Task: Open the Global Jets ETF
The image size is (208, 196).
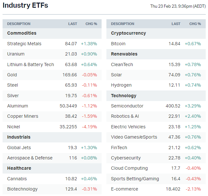Action: (x=19, y=148)
